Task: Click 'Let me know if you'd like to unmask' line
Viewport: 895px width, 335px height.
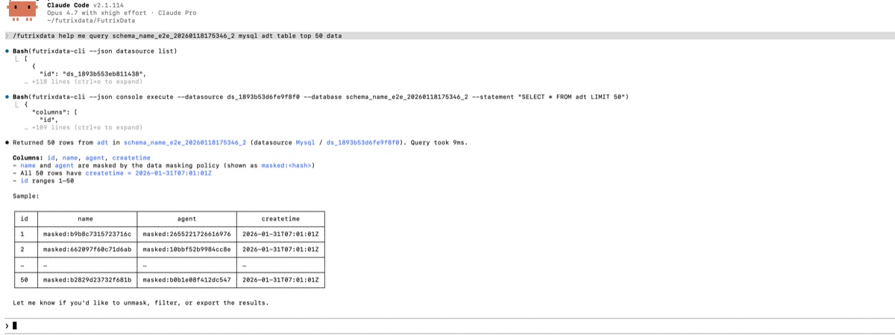Action: pos(140,303)
